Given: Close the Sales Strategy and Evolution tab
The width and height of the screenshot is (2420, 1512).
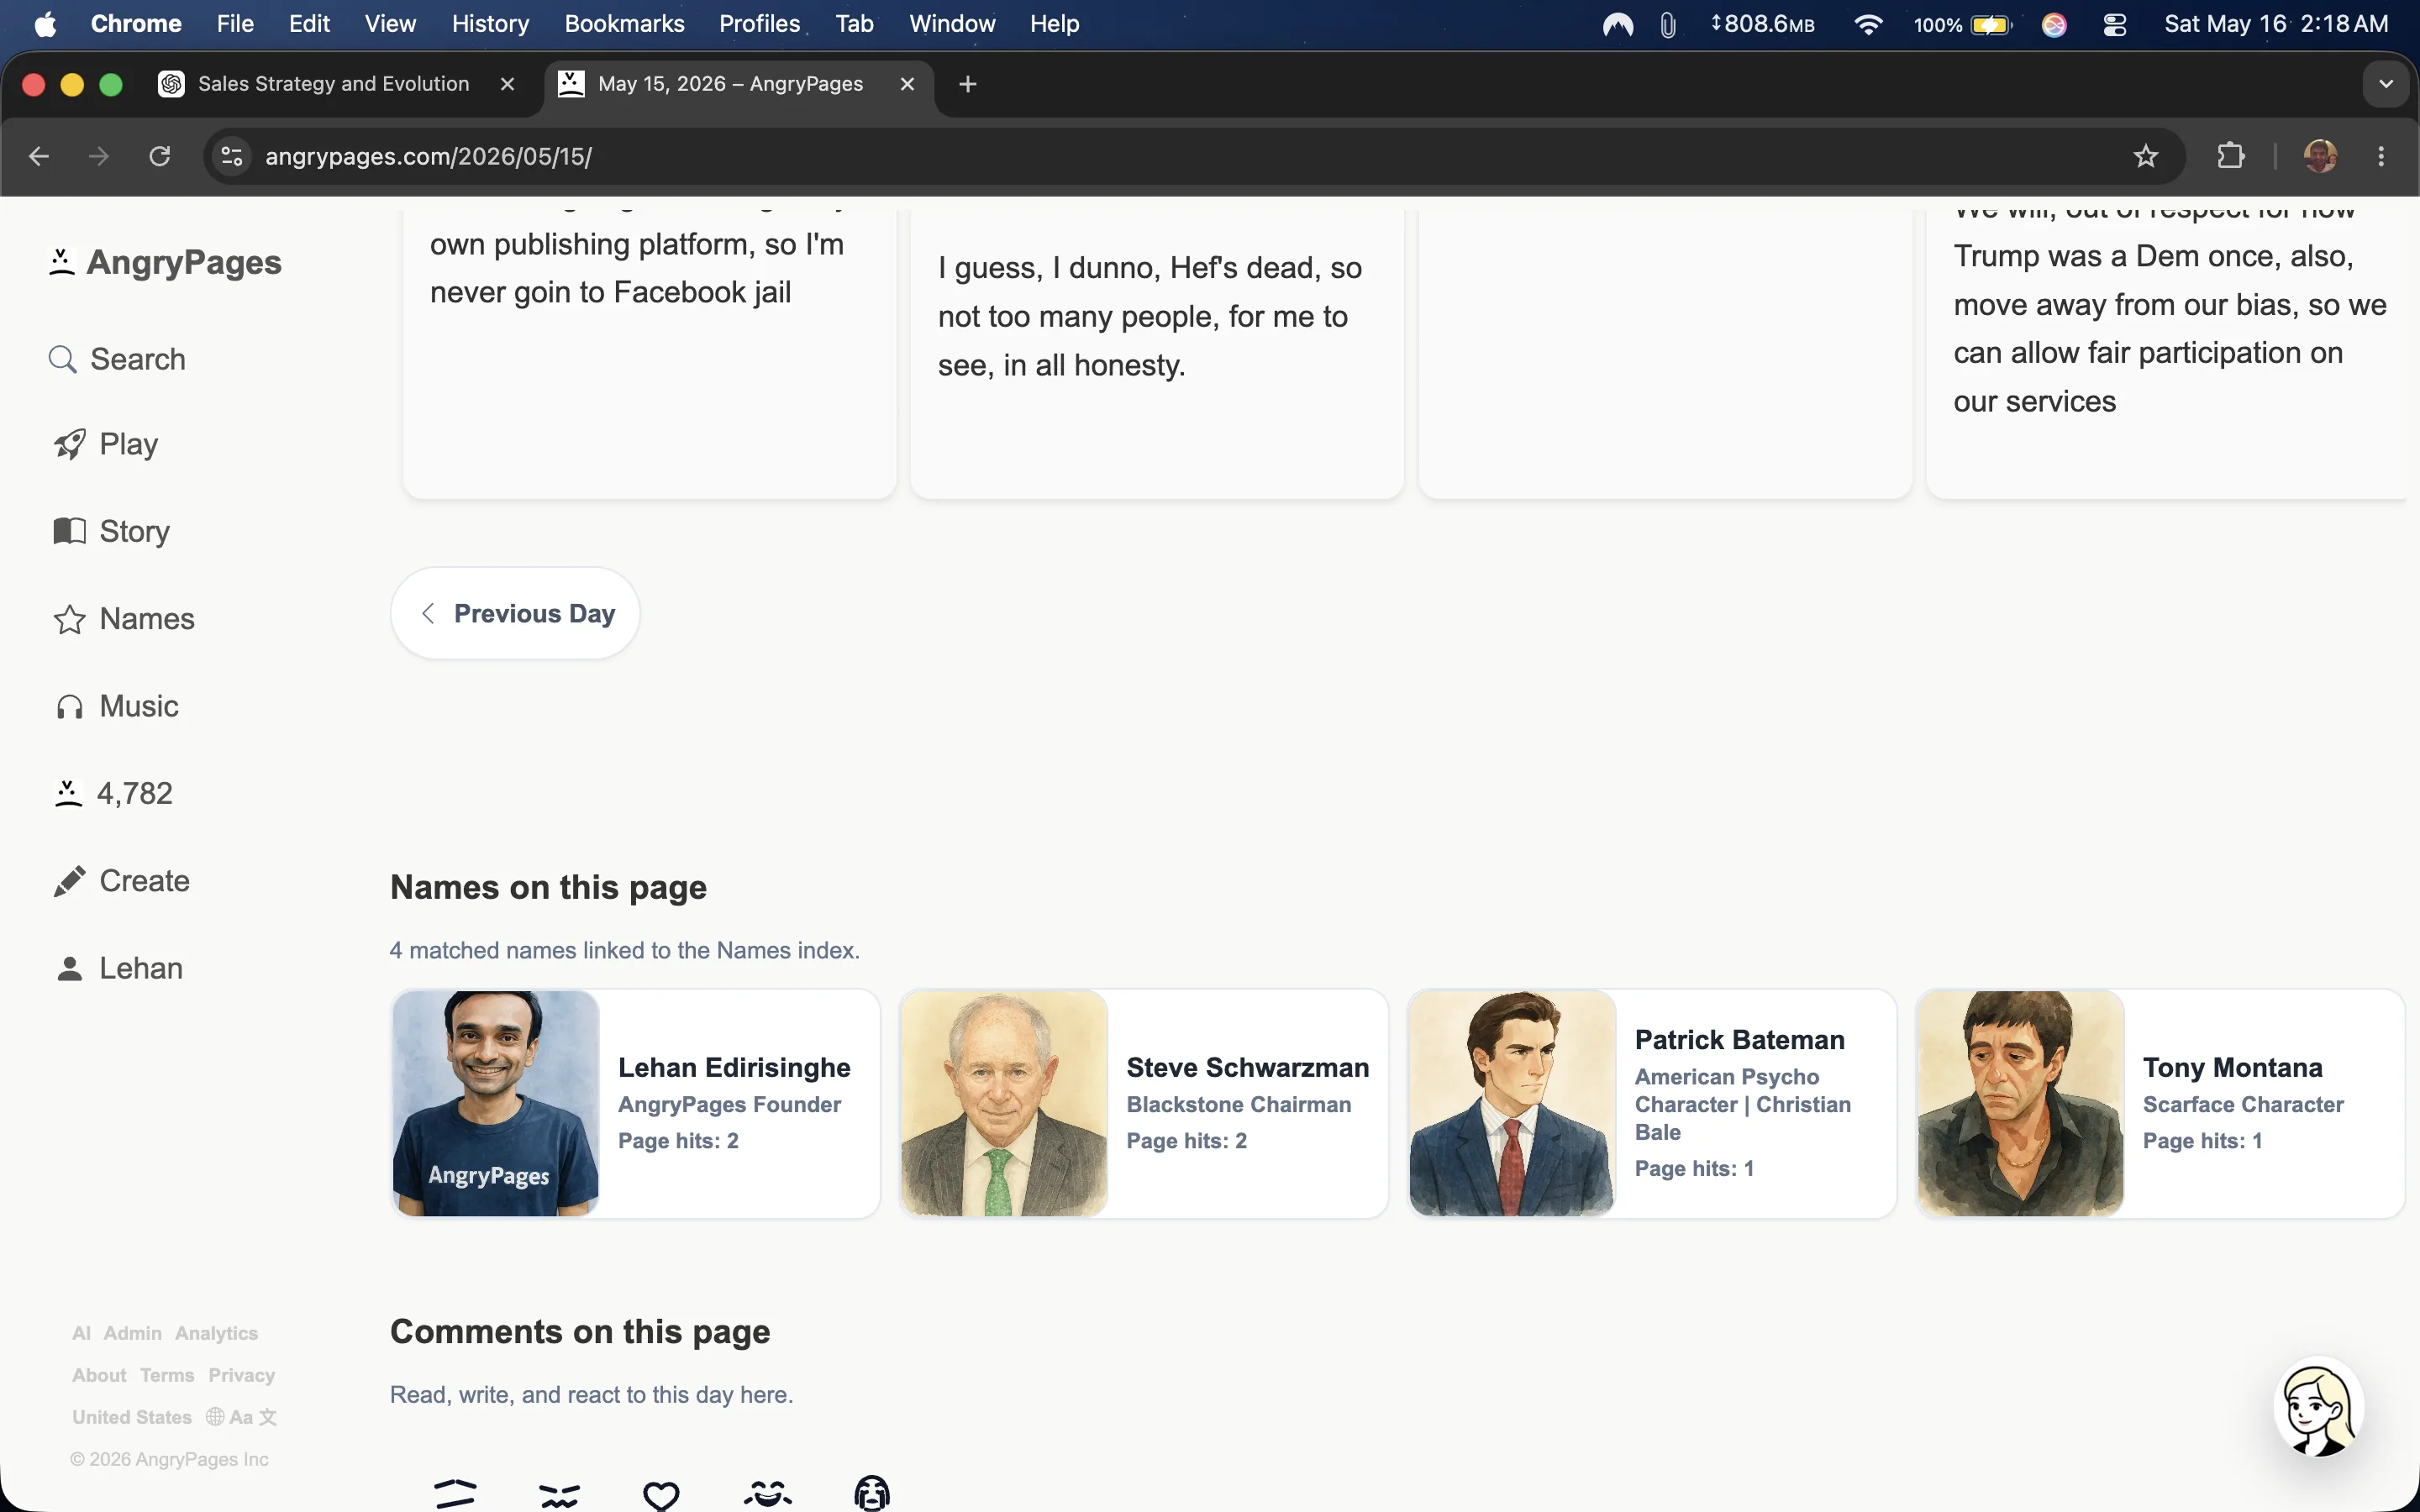Looking at the screenshot, I should point(507,84).
